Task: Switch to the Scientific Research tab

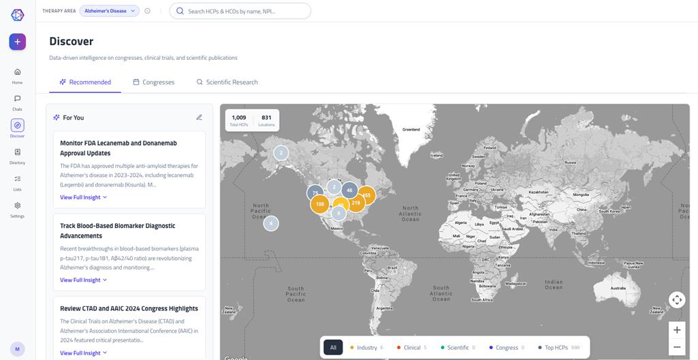Action: pyautogui.click(x=227, y=82)
